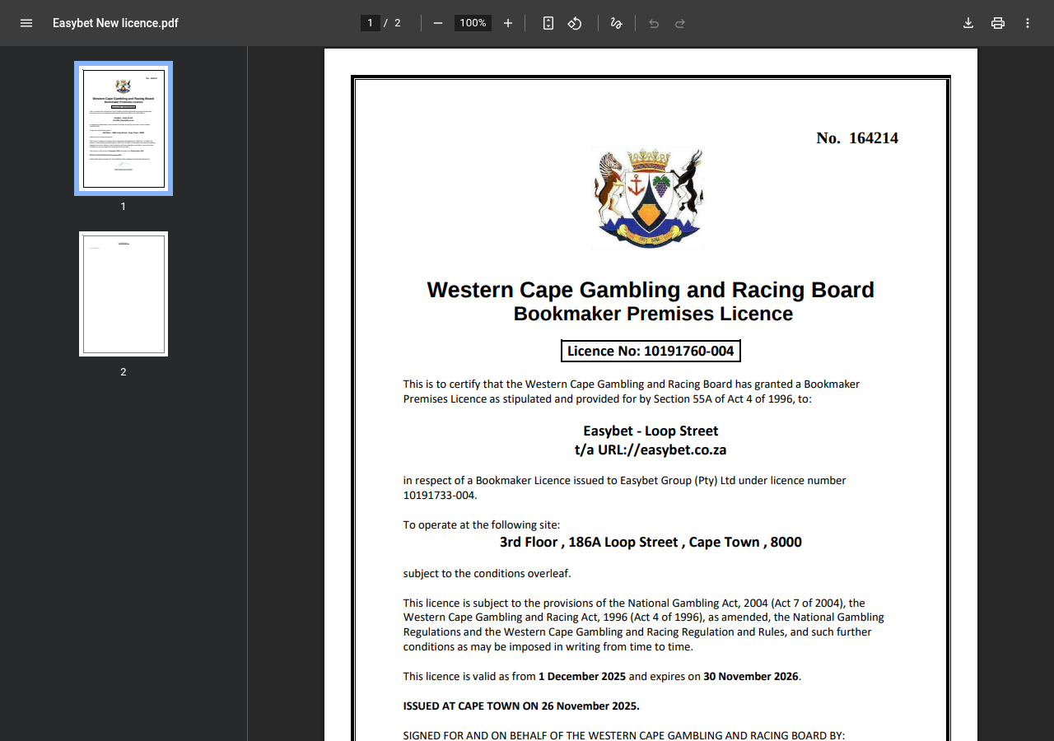Click the Bookmaker Premises Licence subtitle

[653, 314]
